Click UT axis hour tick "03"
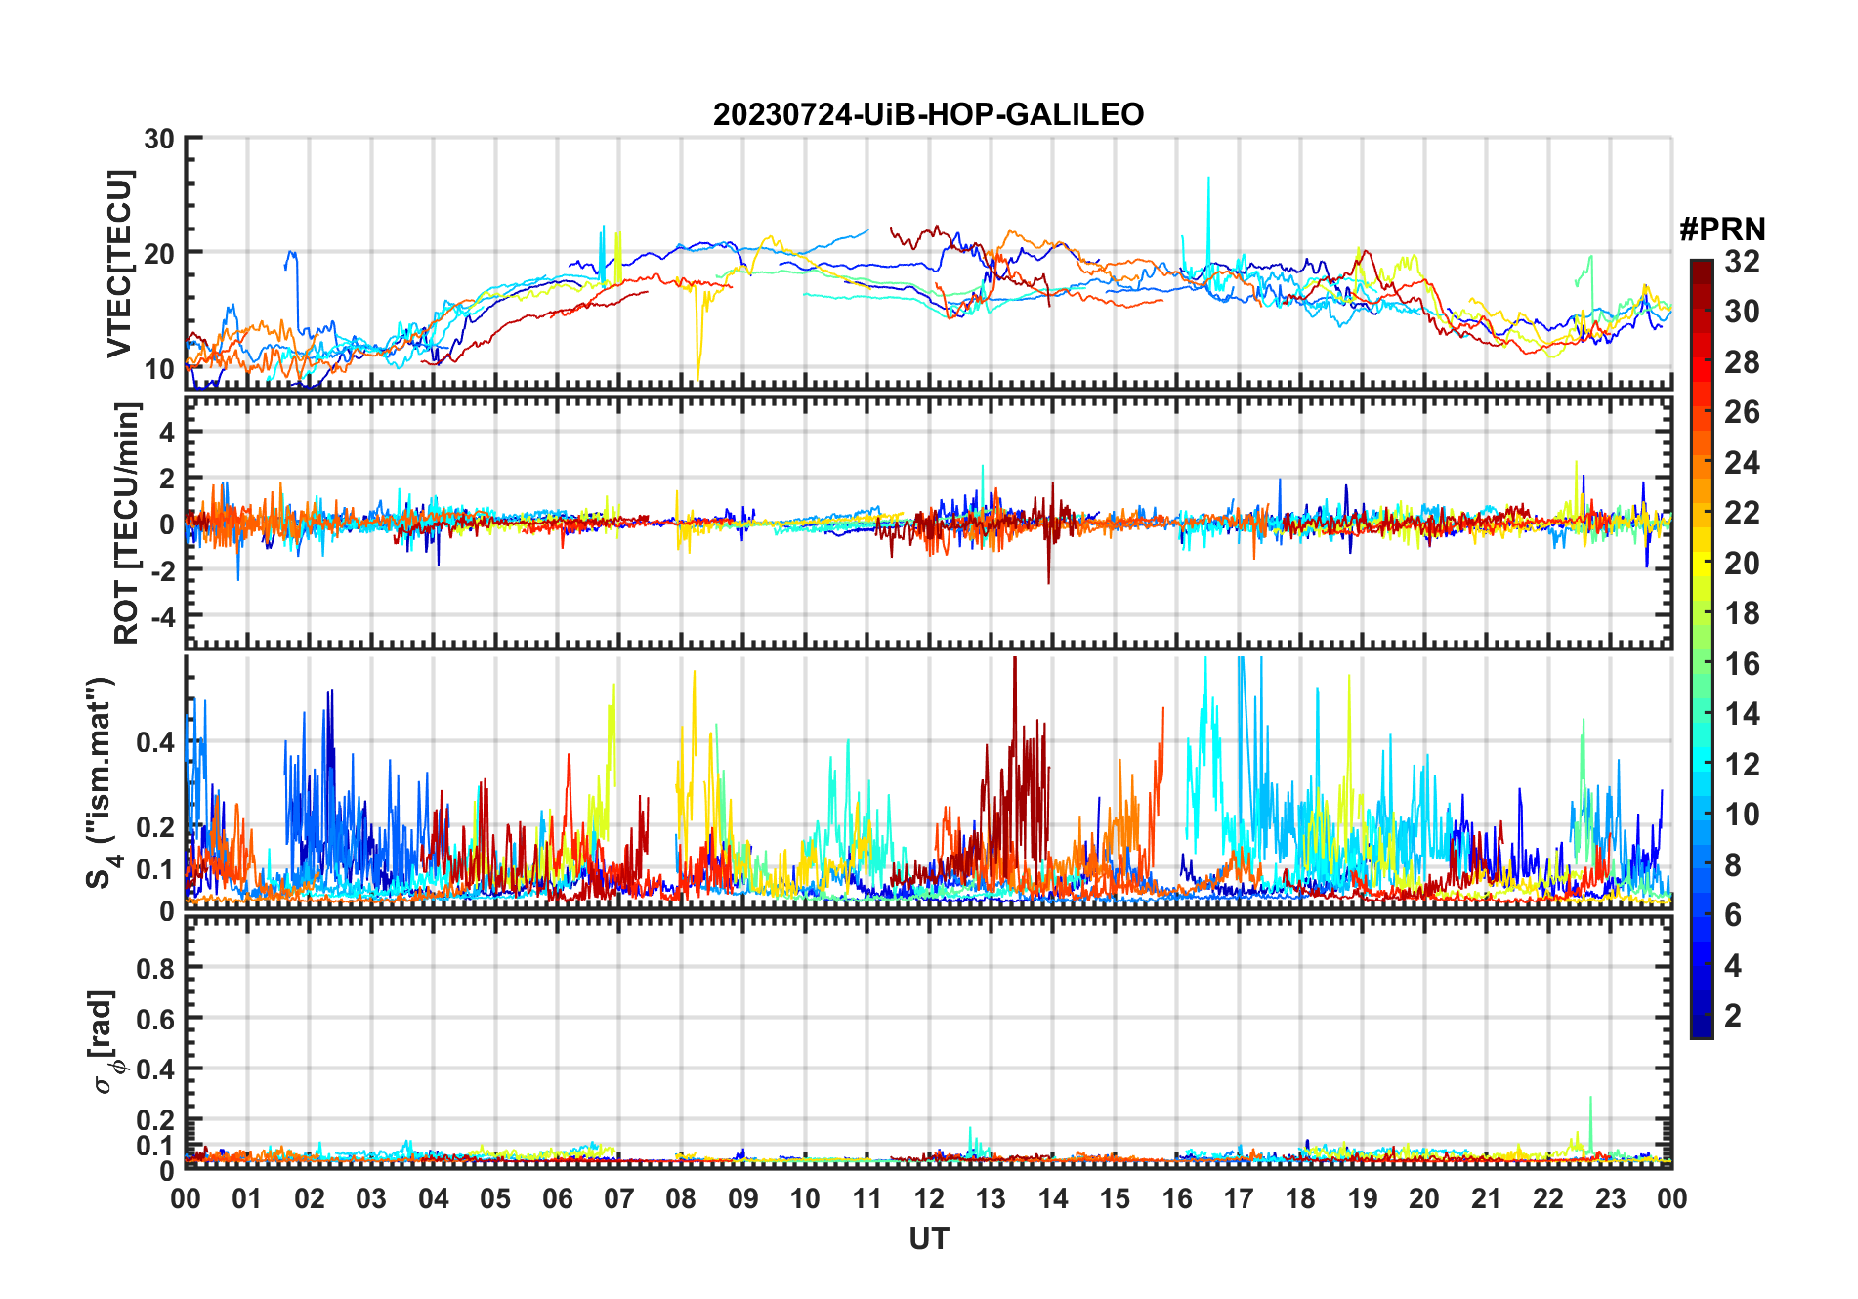The height and width of the screenshot is (1299, 1858). (371, 1198)
